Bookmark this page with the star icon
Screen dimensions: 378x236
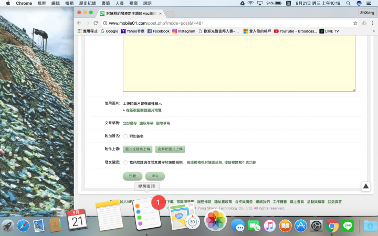(x=355, y=23)
